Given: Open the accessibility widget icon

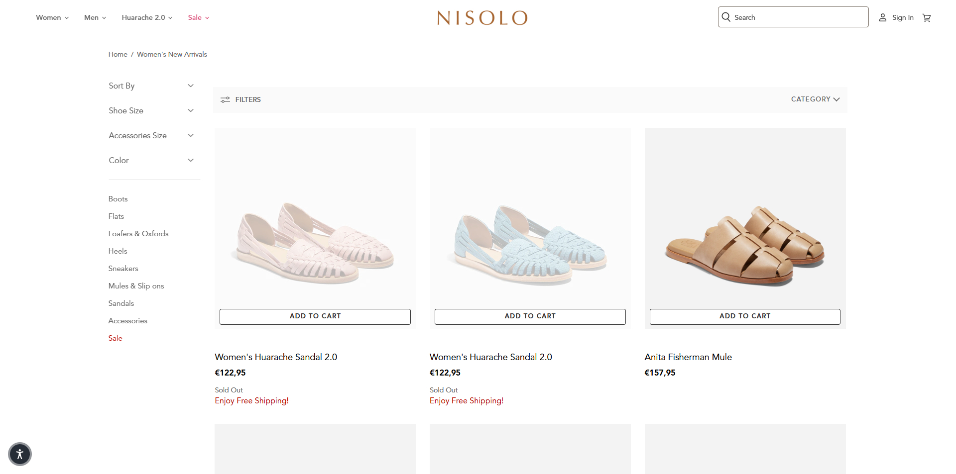Looking at the screenshot, I should click(x=19, y=454).
